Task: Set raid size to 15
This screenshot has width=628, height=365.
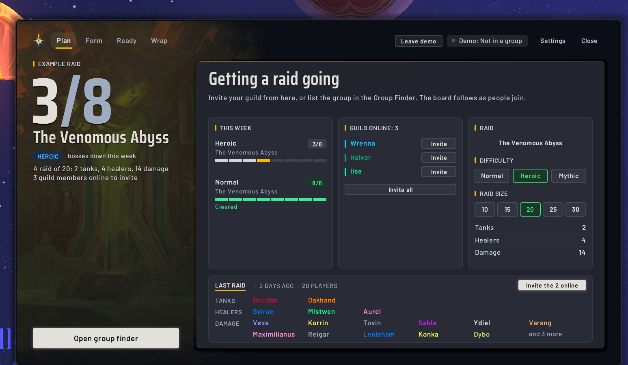Action: click(507, 209)
